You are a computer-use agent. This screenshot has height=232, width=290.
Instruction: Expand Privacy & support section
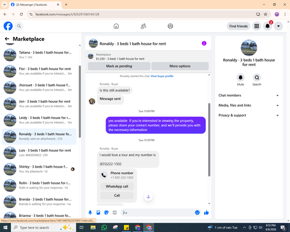(249, 115)
